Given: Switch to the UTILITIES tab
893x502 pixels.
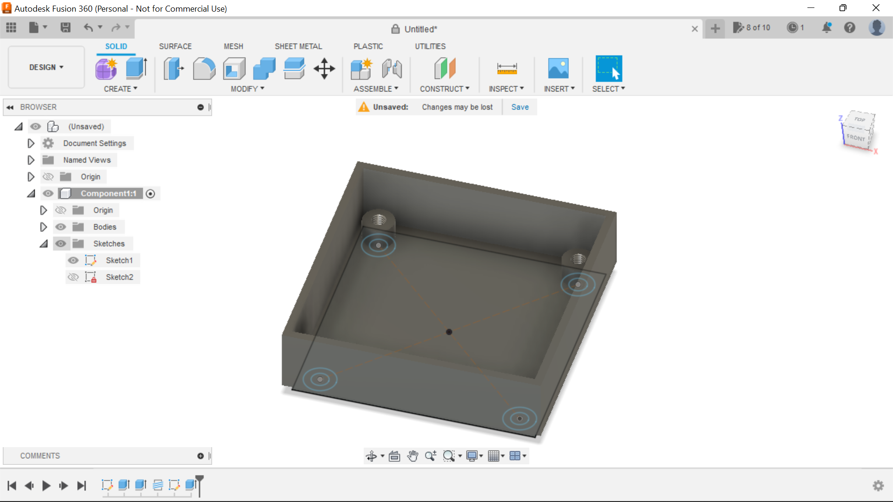Looking at the screenshot, I should click(430, 46).
